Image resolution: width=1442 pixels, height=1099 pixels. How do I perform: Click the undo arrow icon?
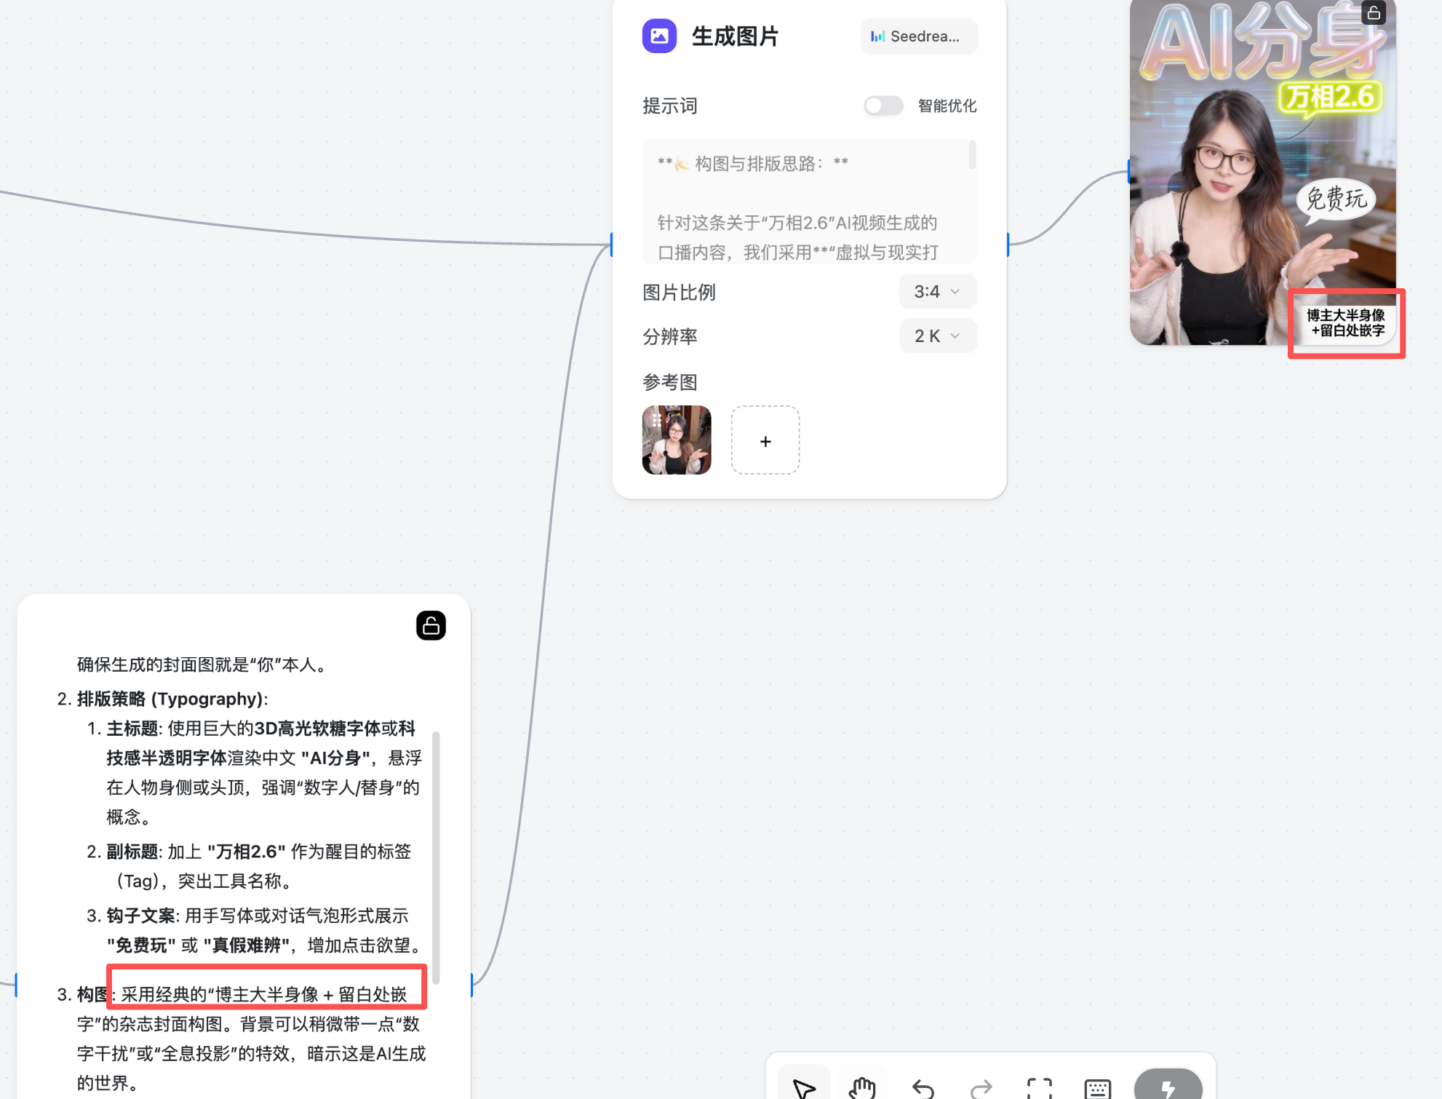click(x=923, y=1088)
